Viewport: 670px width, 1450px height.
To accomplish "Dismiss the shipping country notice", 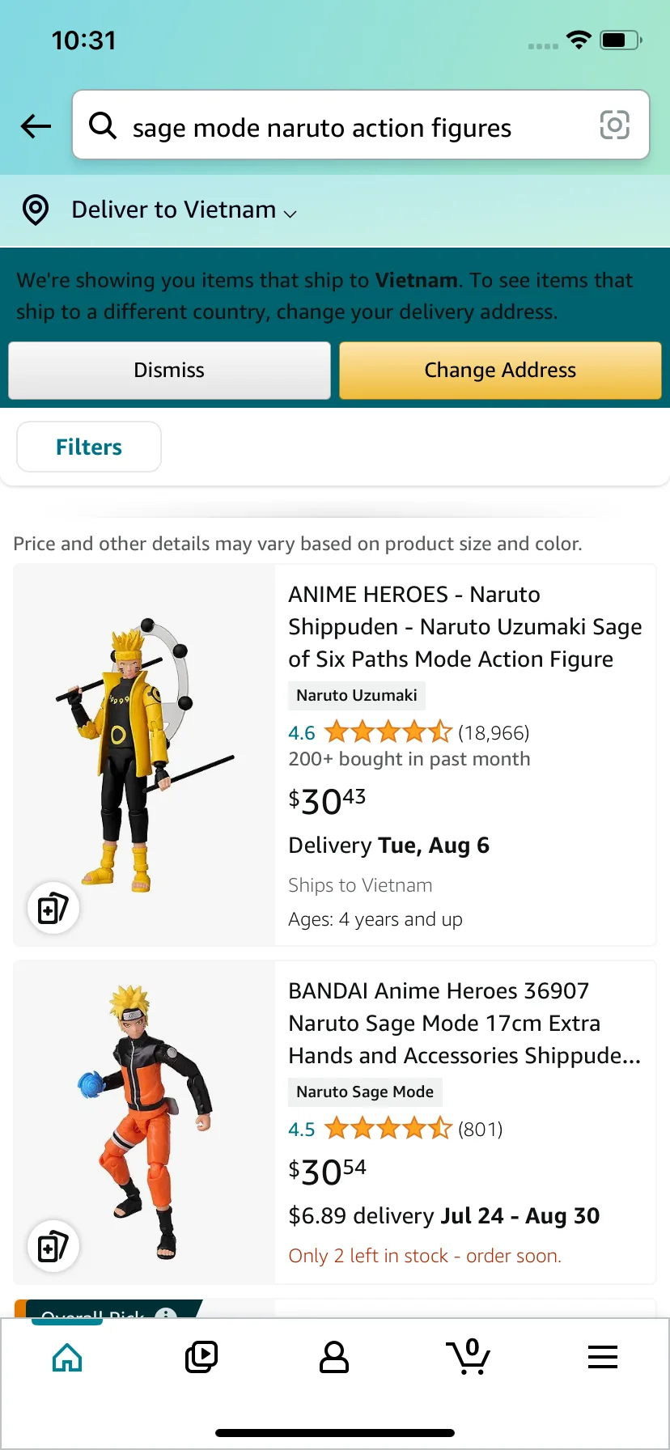I will pos(169,371).
